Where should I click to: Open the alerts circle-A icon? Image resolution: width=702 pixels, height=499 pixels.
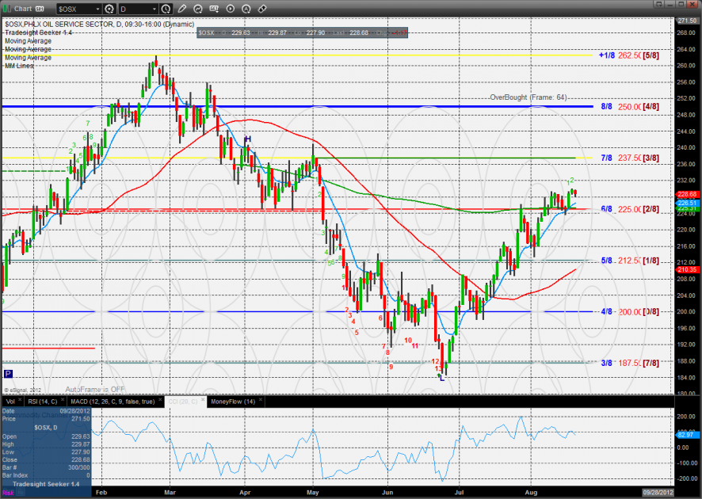tap(246, 9)
